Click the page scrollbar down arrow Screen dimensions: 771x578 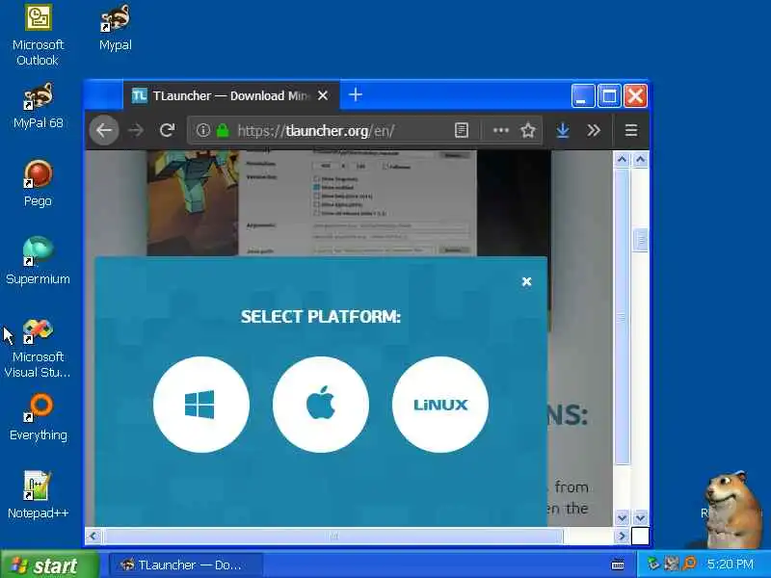(x=622, y=517)
